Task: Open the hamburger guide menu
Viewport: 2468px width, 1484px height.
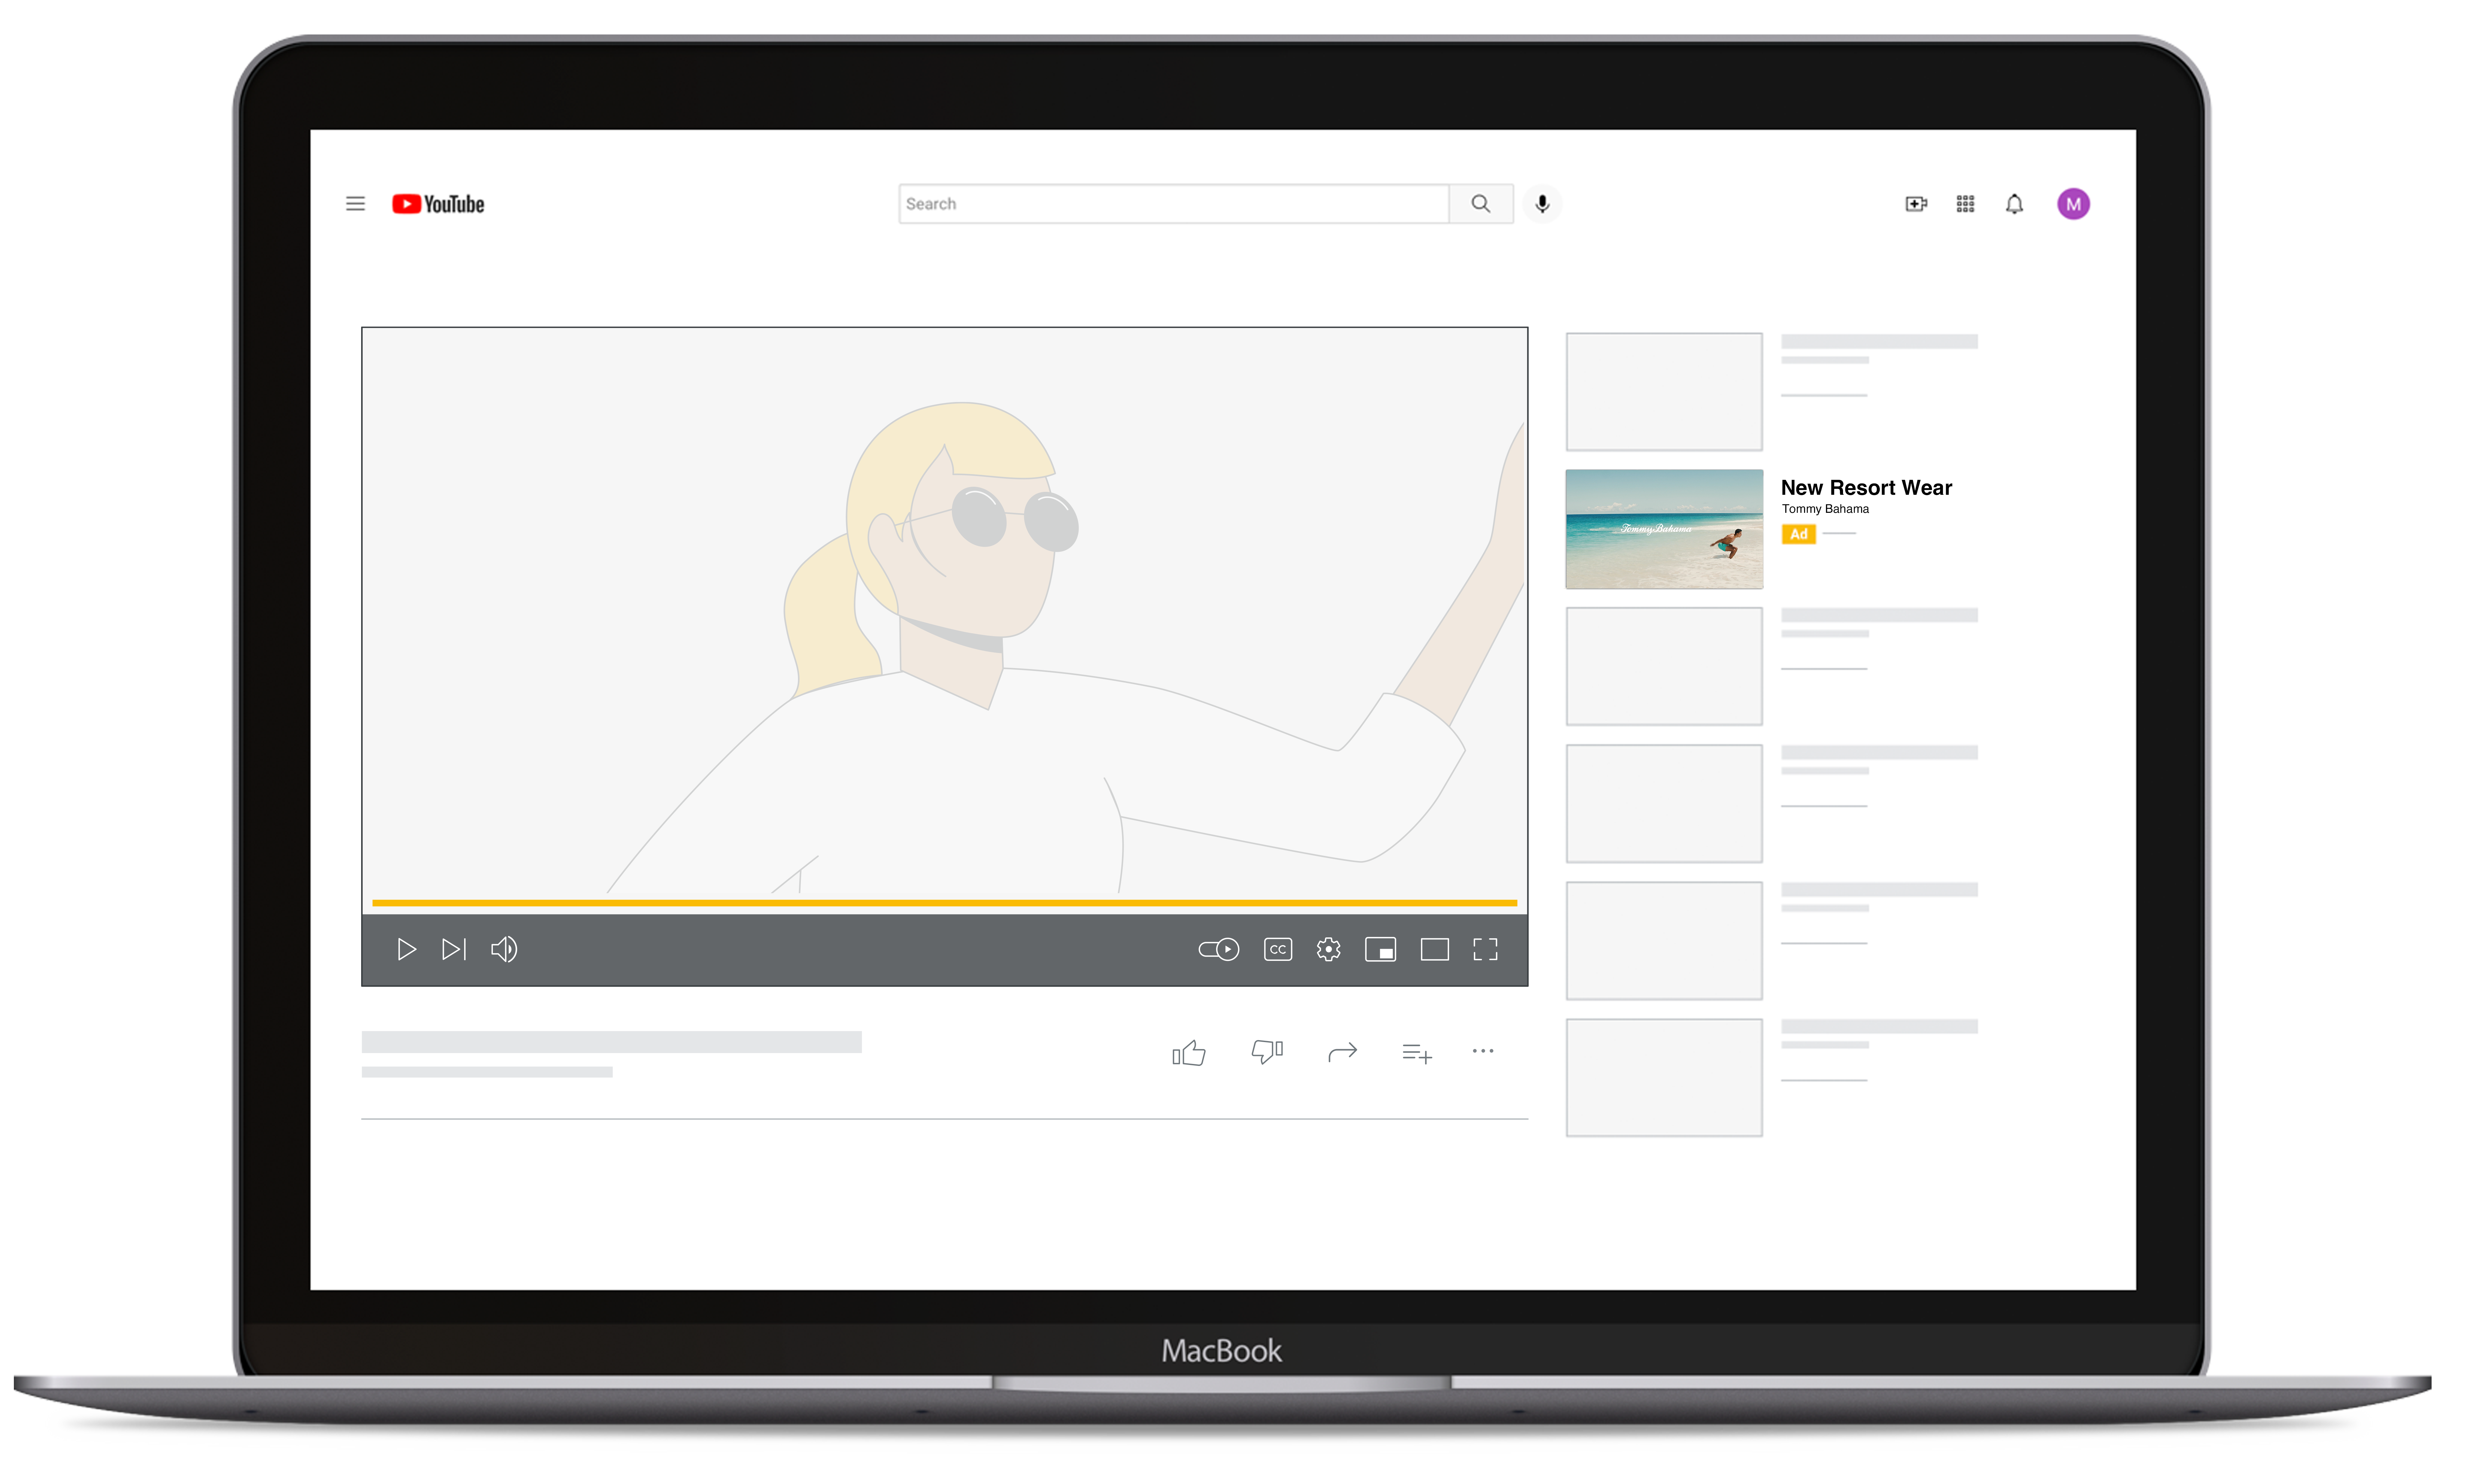Action: pos(355,204)
